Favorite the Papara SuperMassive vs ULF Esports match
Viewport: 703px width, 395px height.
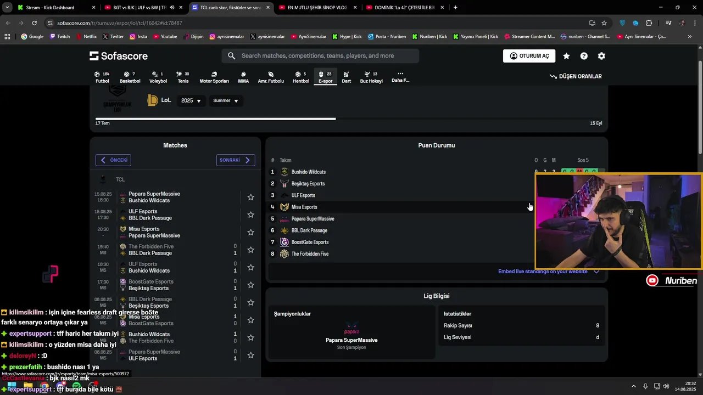click(x=250, y=355)
